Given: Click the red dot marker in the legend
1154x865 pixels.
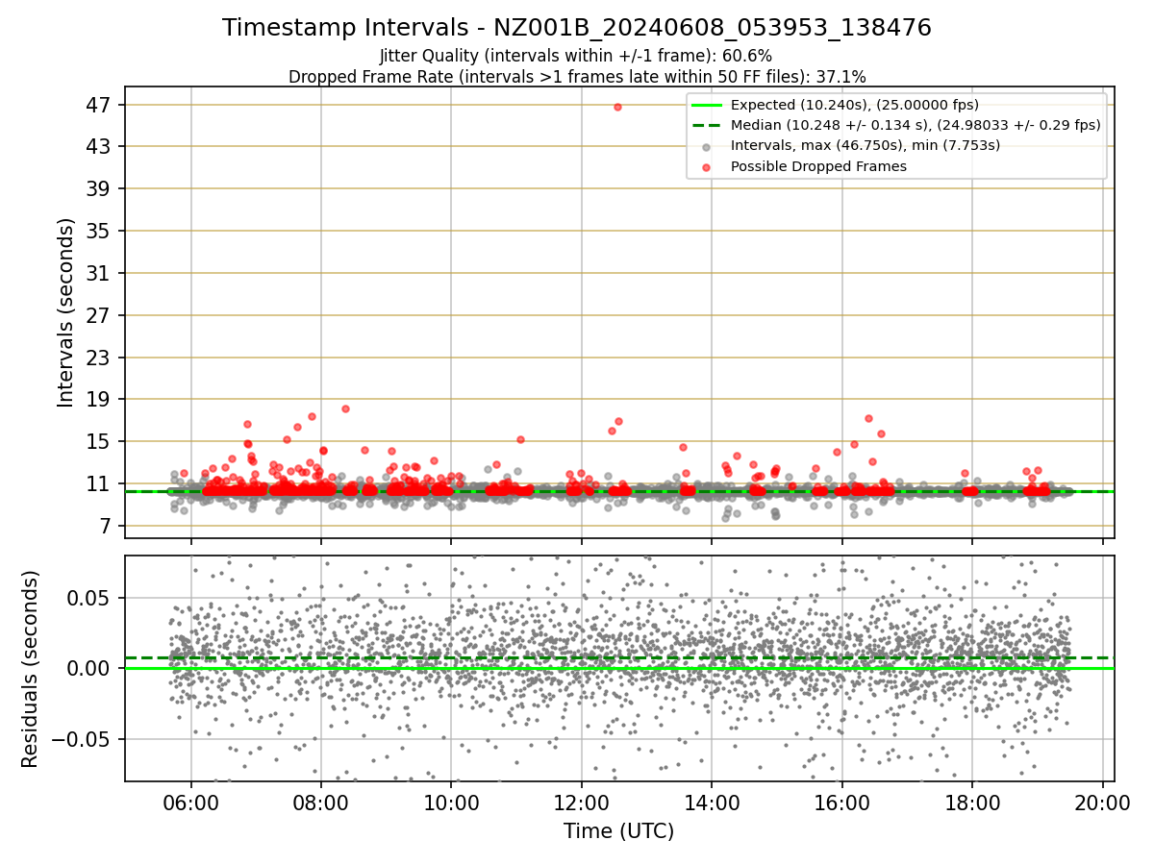Looking at the screenshot, I should [x=707, y=167].
